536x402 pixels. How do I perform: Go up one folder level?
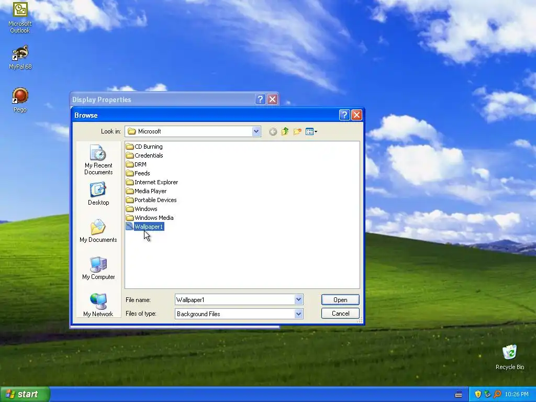[x=285, y=131]
